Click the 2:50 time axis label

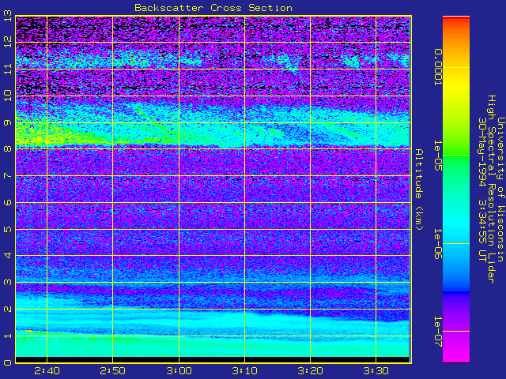pos(112,371)
